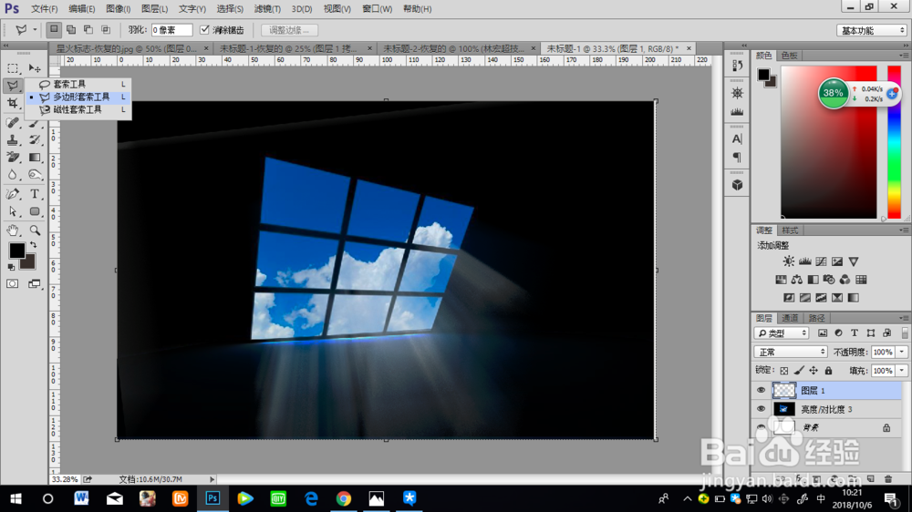Screen dimensions: 912x512
Task: Delete layer trash icon
Action: (x=888, y=479)
